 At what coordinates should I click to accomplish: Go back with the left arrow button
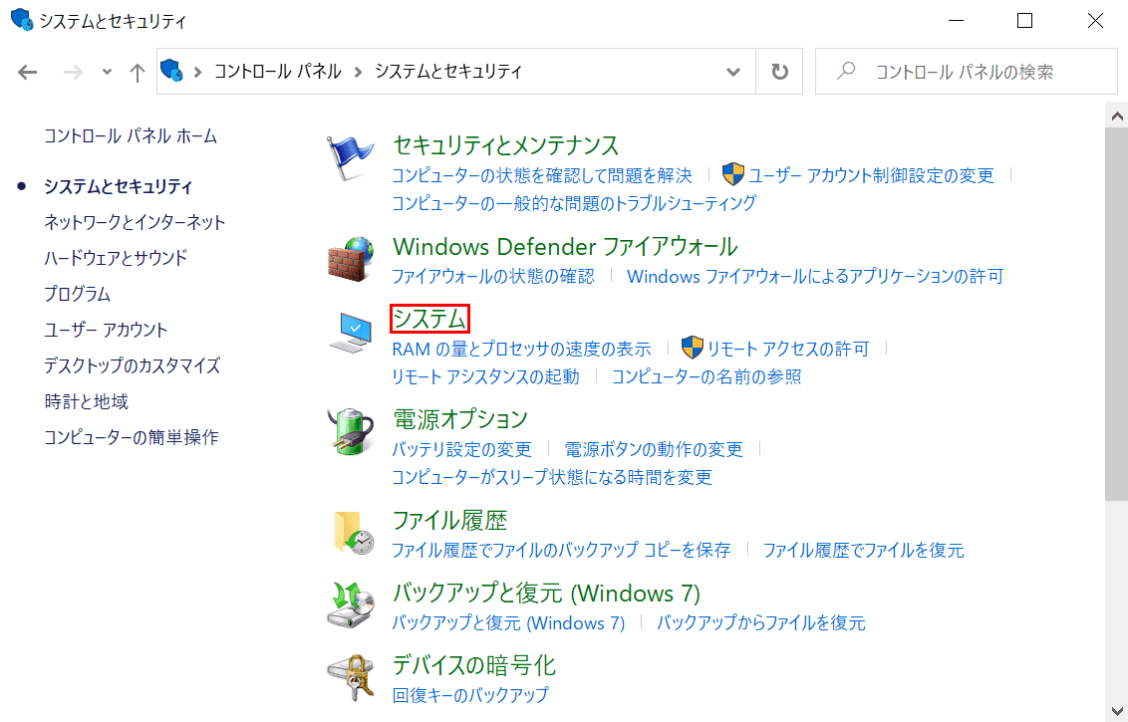pos(27,72)
